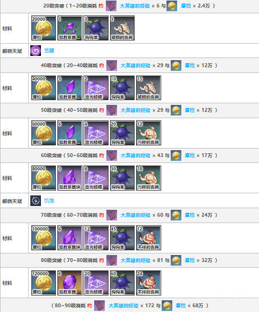Click the 污秽的面具 icon with count 18
Image resolution: width=259 pixels, height=312 pixels.
(x=148, y=178)
